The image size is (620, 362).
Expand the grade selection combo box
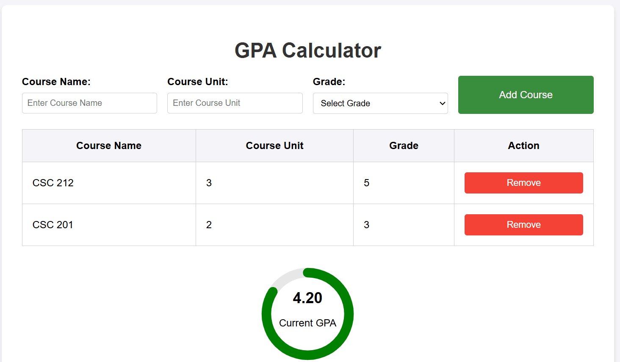point(380,103)
